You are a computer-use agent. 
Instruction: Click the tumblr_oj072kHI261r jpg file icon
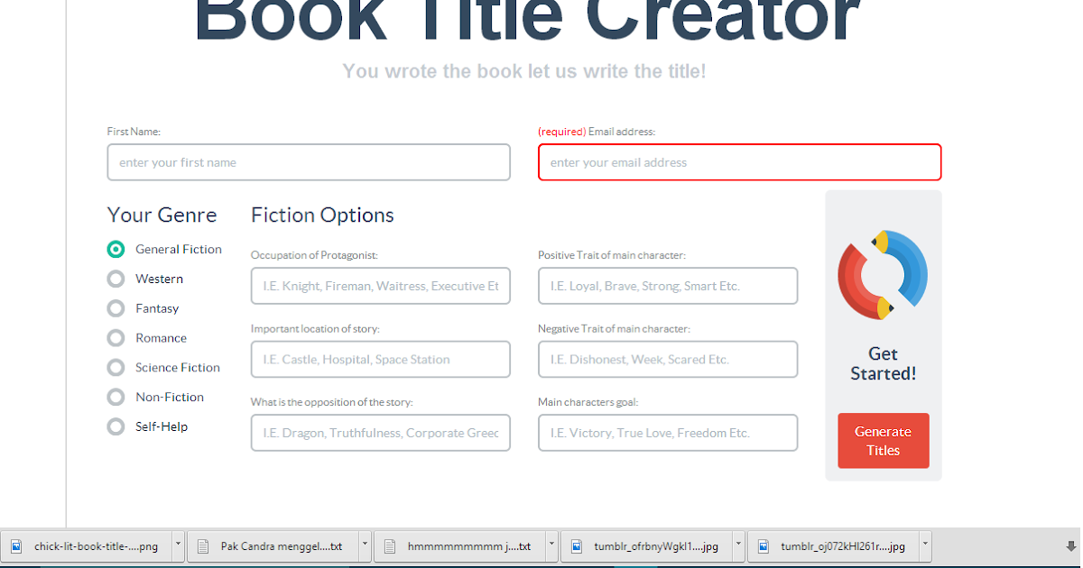pos(764,546)
